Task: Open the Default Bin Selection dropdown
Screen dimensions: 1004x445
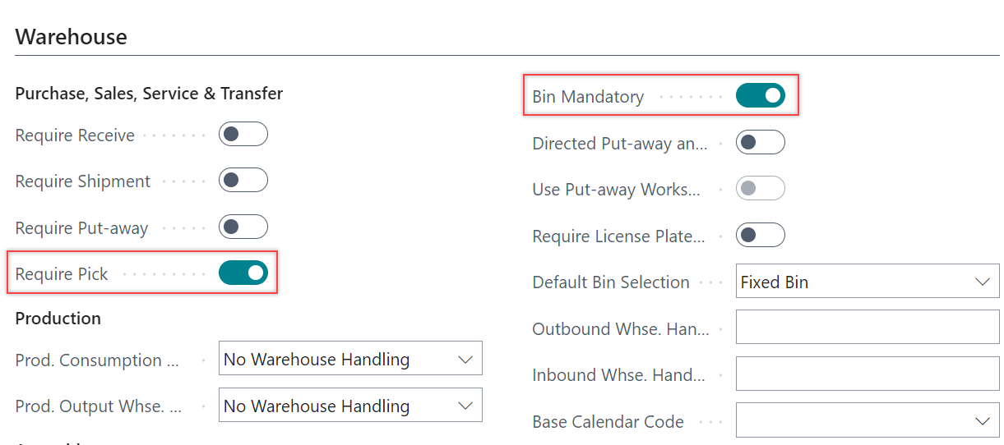Action: point(868,282)
